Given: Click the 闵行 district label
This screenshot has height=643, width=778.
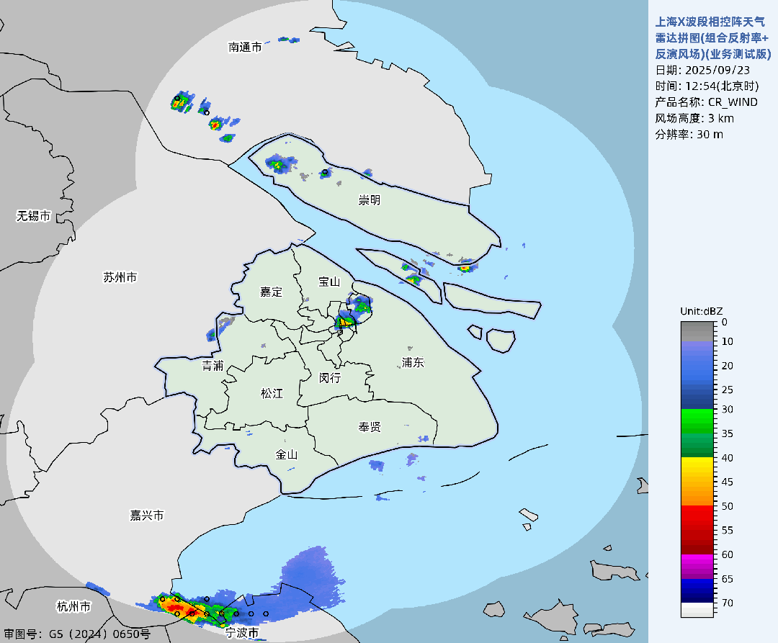Looking at the screenshot, I should pyautogui.click(x=330, y=378).
